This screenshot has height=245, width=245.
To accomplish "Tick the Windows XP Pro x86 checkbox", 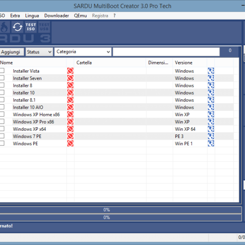I will 2,122.
